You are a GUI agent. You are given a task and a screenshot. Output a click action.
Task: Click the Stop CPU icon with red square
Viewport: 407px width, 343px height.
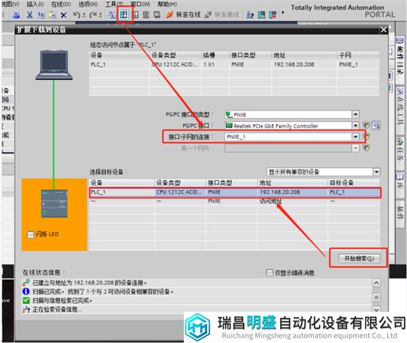tap(273, 15)
